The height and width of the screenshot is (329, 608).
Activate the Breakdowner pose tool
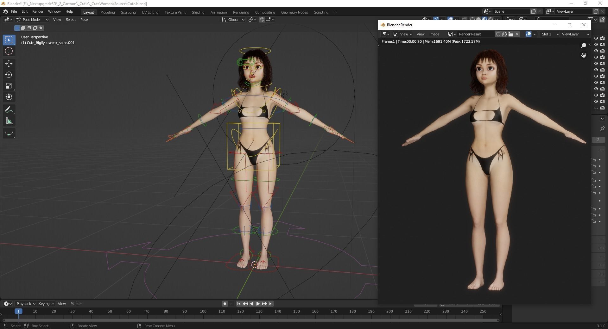[x=9, y=133]
